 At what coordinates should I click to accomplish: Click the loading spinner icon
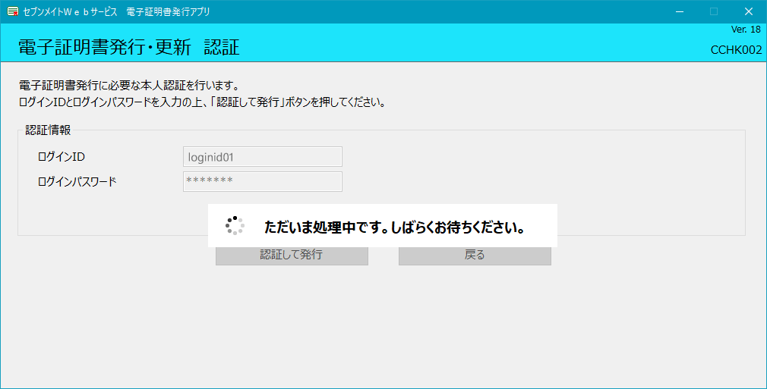tap(235, 225)
